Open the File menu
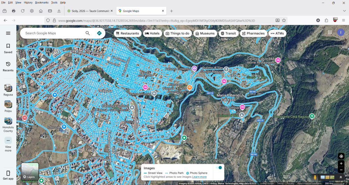Viewport: 349px width, 185px height. tap(3, 2)
